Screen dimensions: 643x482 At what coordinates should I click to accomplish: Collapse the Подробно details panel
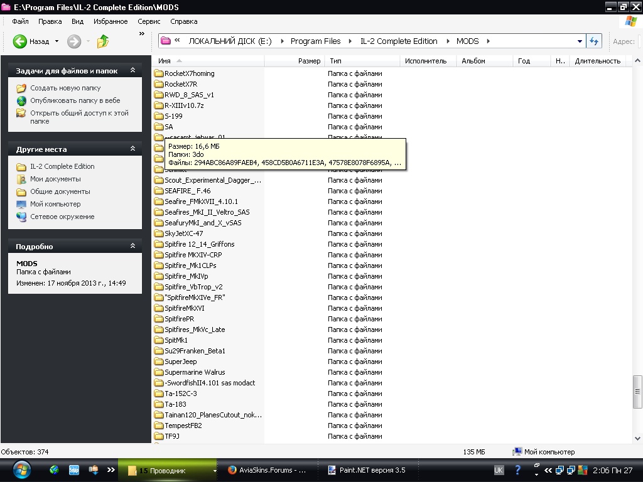tap(132, 246)
